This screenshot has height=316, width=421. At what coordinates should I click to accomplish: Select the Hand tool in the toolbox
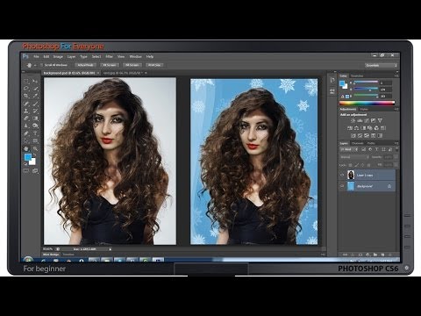pos(26,148)
